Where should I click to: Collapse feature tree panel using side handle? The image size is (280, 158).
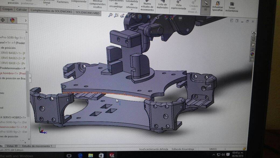pyautogui.click(x=30, y=78)
